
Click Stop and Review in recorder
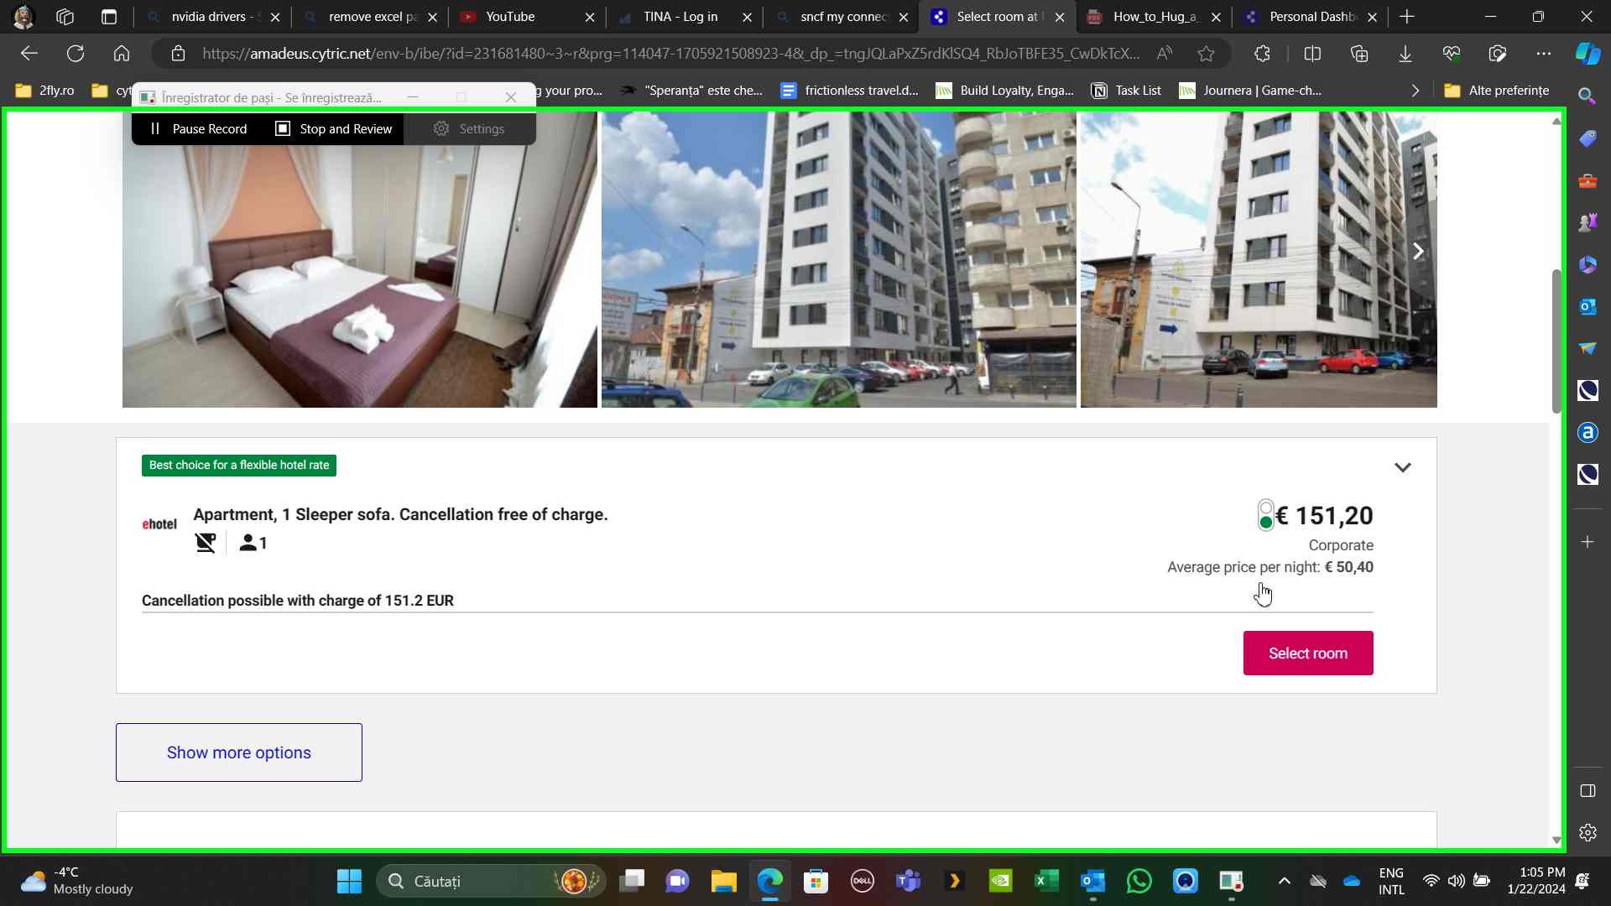[x=334, y=128]
